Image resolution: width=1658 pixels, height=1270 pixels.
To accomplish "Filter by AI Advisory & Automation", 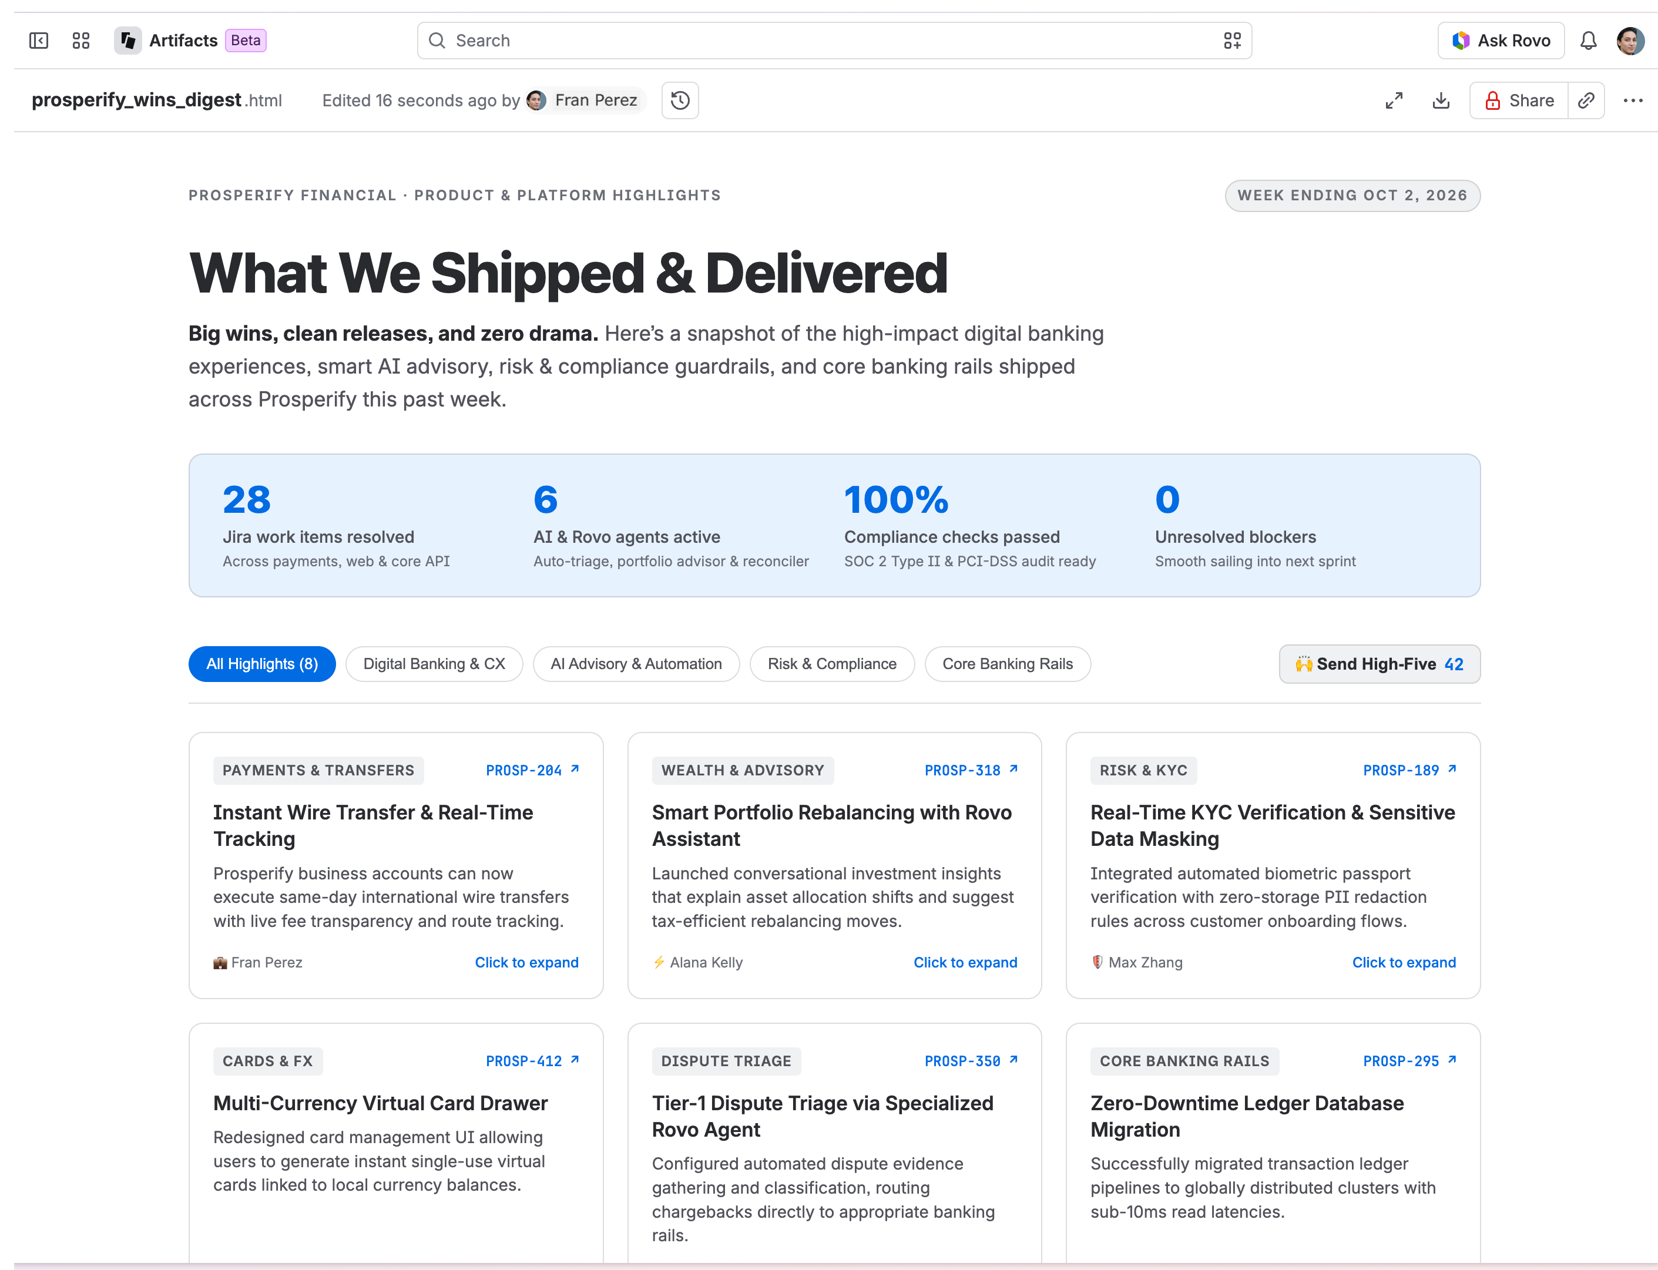I will 636,664.
